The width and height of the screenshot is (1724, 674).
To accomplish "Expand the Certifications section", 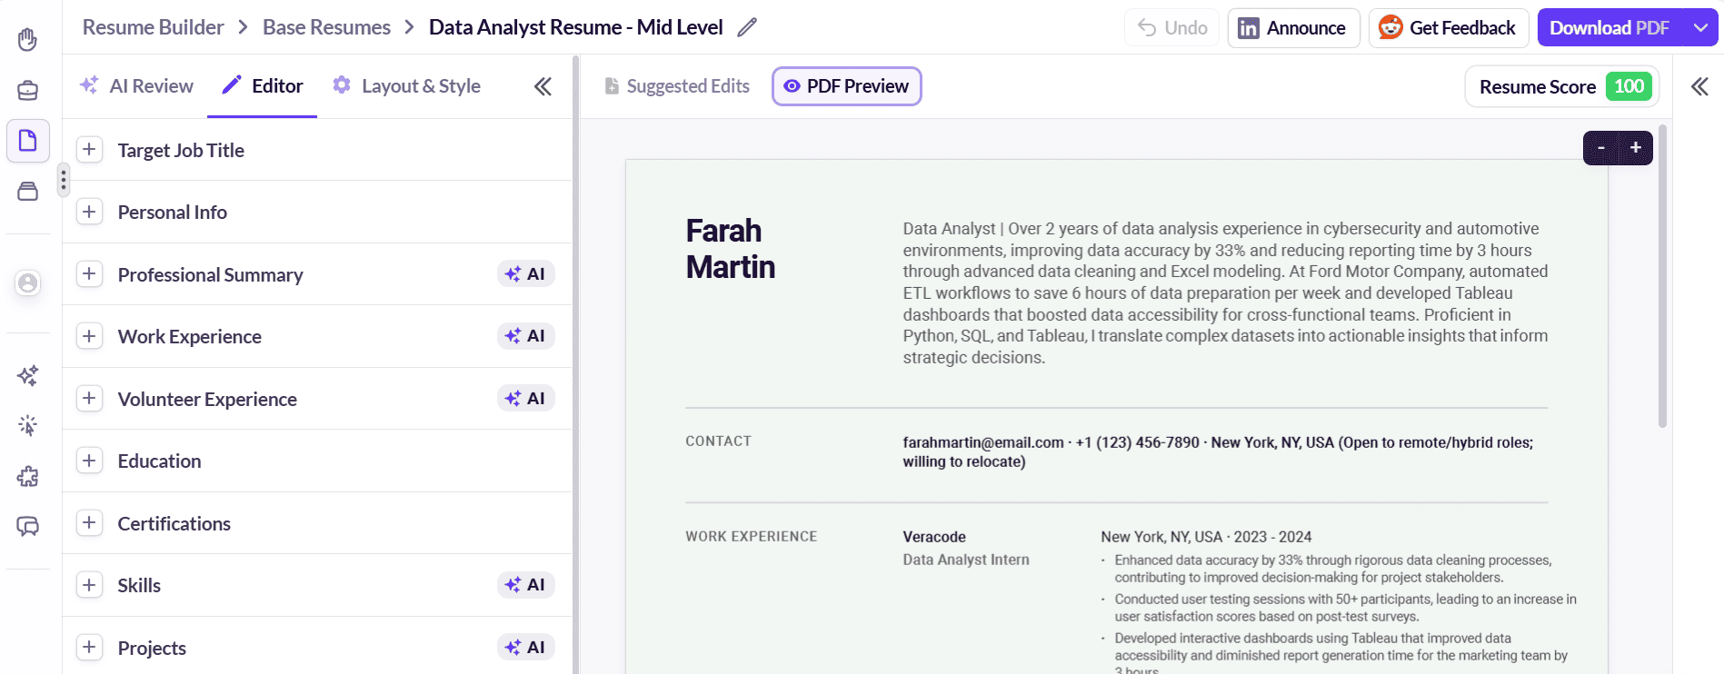I will 89,522.
